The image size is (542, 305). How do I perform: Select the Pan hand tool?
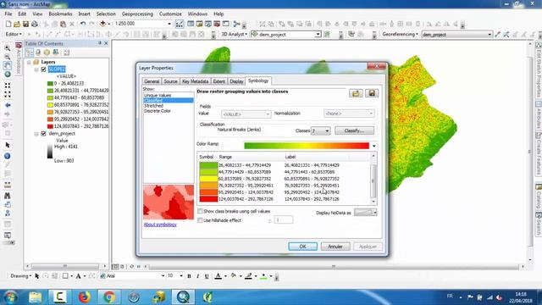click(x=8, y=65)
